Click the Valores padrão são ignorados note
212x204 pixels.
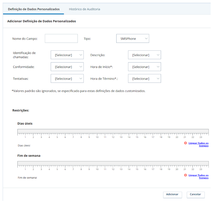pos(79,91)
